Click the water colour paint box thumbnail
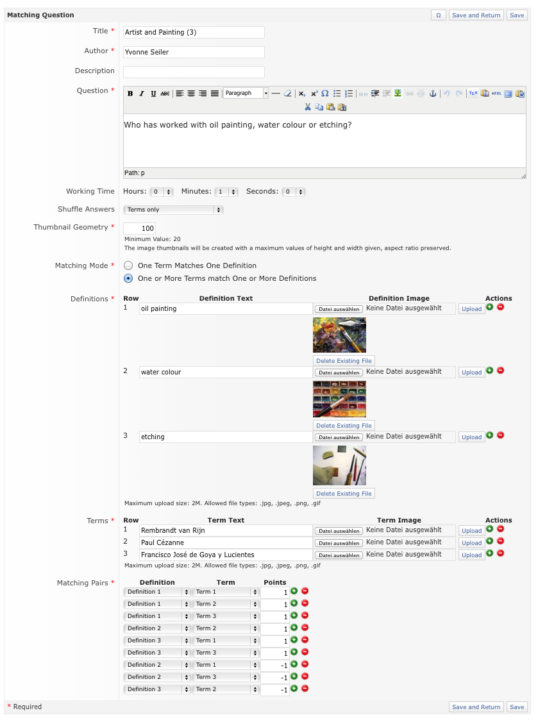 [339, 399]
